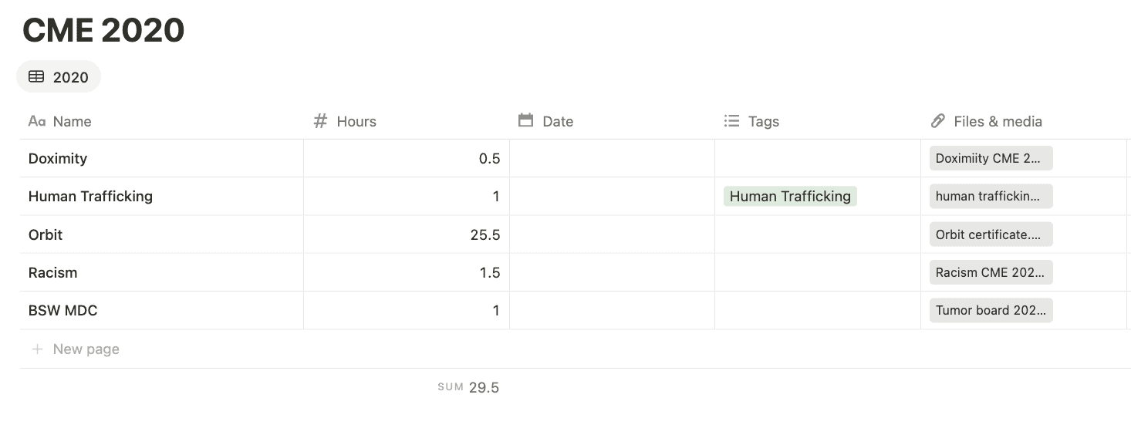Screen dimensions: 1131x435
Task: Click the Aa icon in Name column header
Action: click(36, 121)
